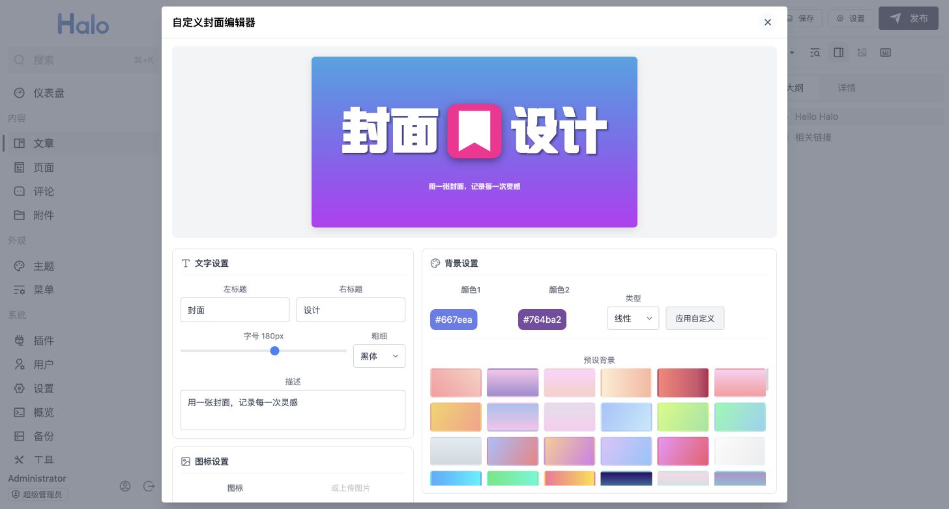Switch to the 大纲 tab

coord(795,88)
